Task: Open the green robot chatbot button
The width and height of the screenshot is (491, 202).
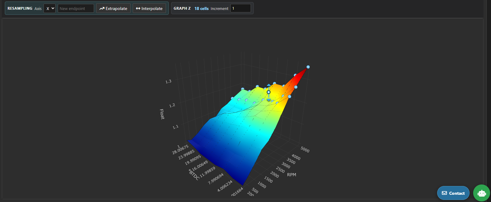Action: [x=482, y=193]
